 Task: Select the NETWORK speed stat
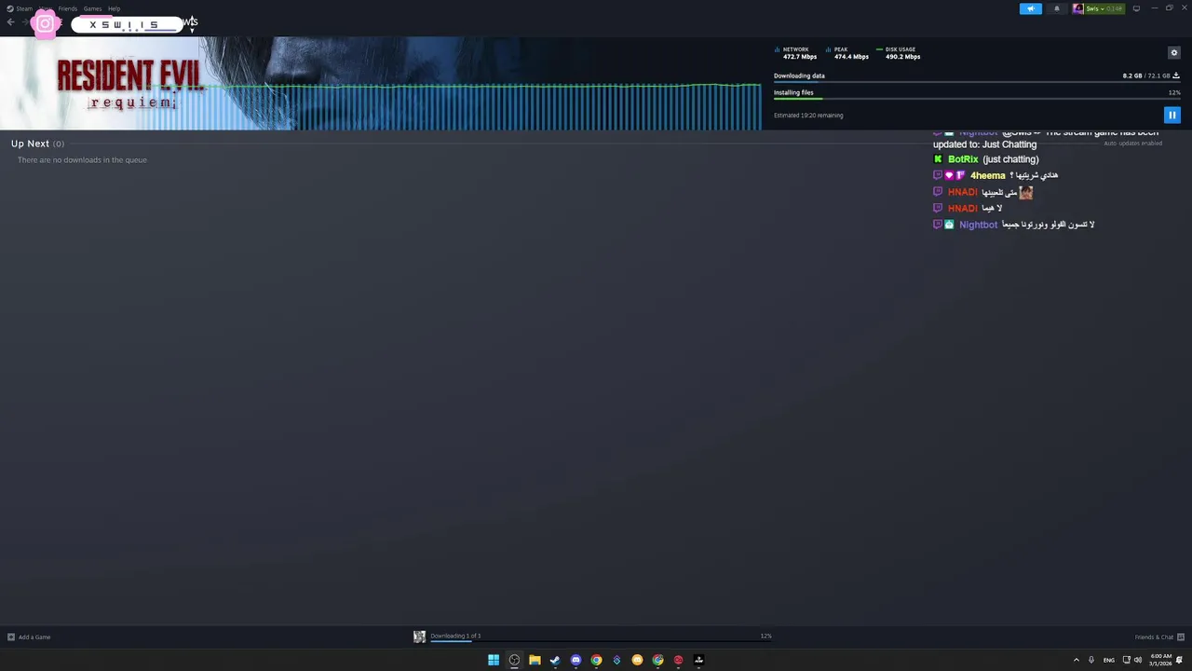coord(796,53)
